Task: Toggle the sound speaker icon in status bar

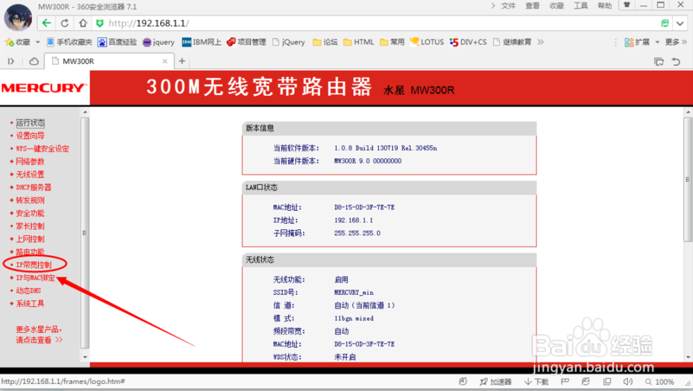Action: coord(628,382)
